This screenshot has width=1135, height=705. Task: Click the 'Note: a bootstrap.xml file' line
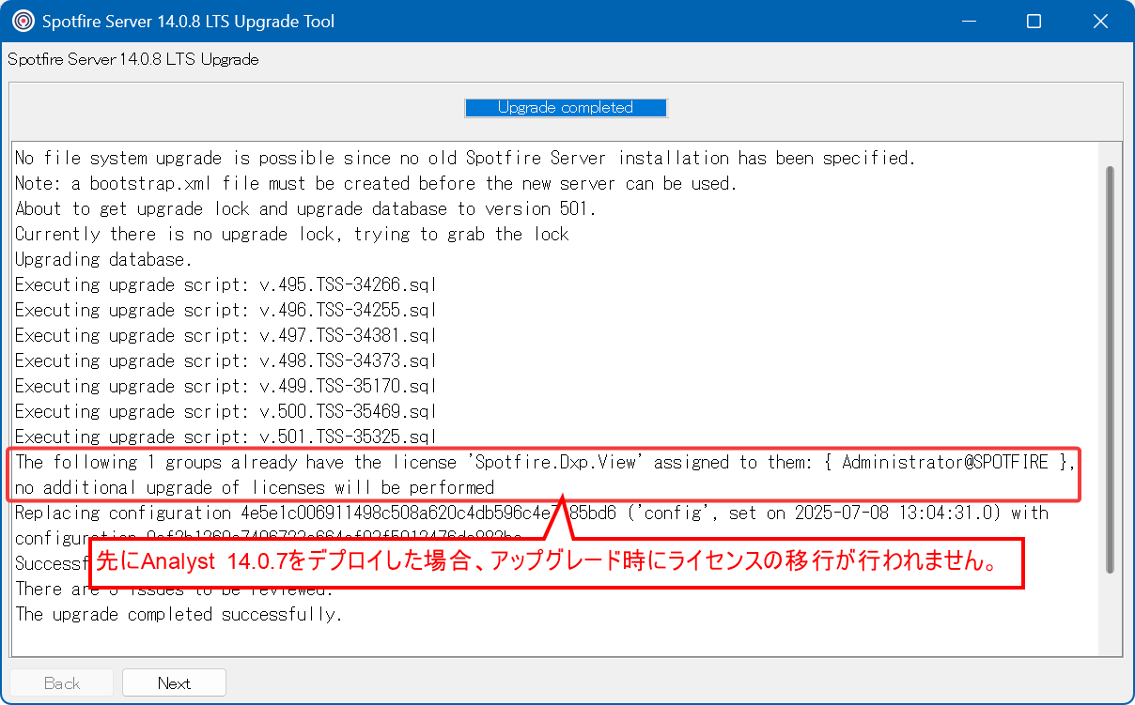pyautogui.click(x=376, y=183)
